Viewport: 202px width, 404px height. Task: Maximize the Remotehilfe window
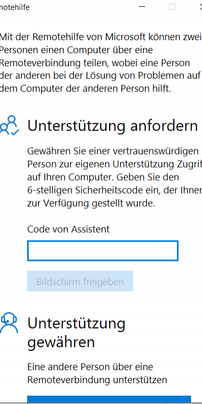(x=172, y=7)
